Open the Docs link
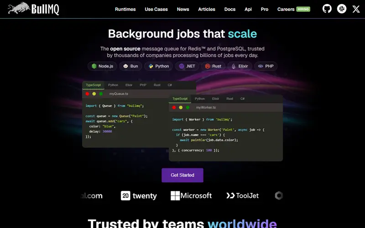The height and width of the screenshot is (228, 365). (x=230, y=9)
